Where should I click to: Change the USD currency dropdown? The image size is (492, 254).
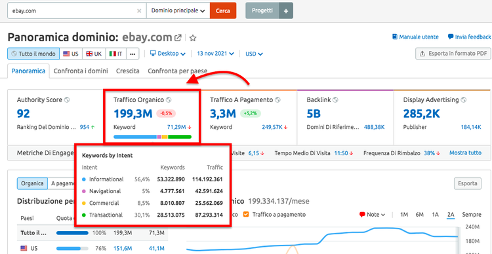254,54
